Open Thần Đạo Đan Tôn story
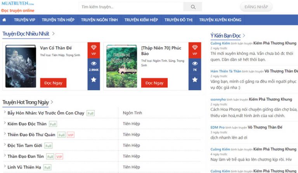The image size is (298, 173). pos(26,156)
